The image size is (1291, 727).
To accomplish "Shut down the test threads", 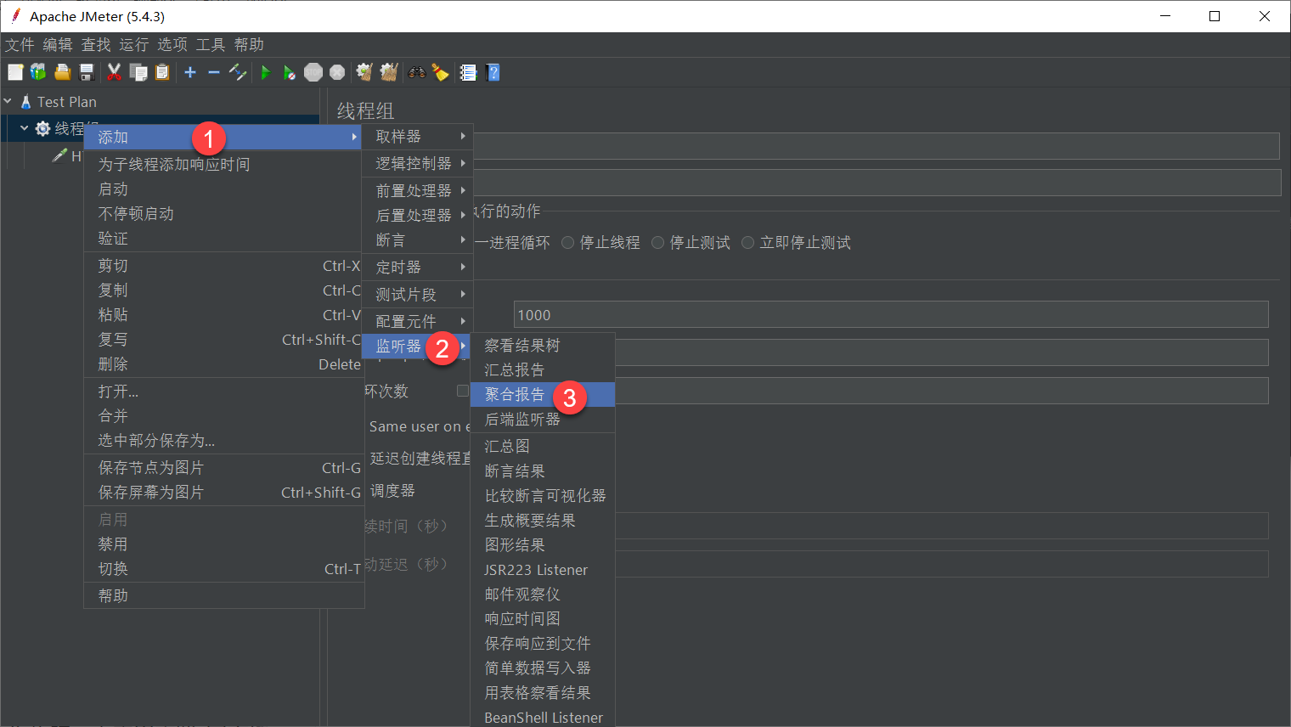I will click(337, 72).
